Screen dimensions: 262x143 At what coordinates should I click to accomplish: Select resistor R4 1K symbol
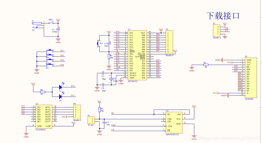[43, 92]
